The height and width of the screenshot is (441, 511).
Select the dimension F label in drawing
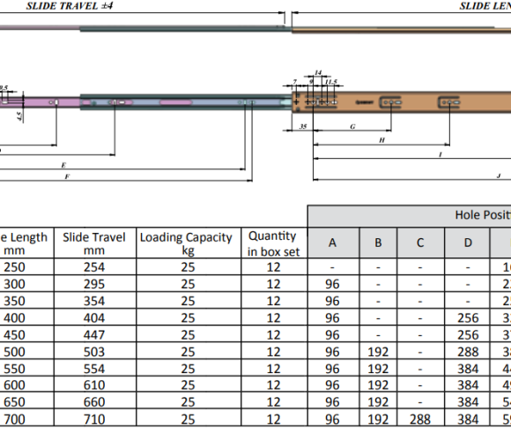pyautogui.click(x=67, y=176)
